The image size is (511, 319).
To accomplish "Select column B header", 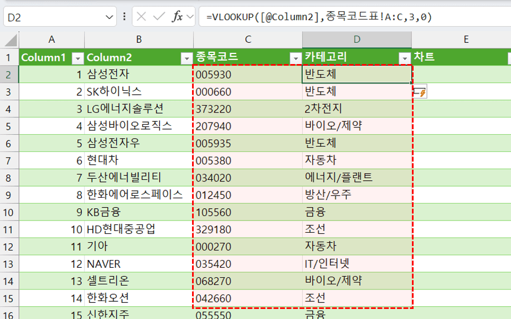I will 139,40.
